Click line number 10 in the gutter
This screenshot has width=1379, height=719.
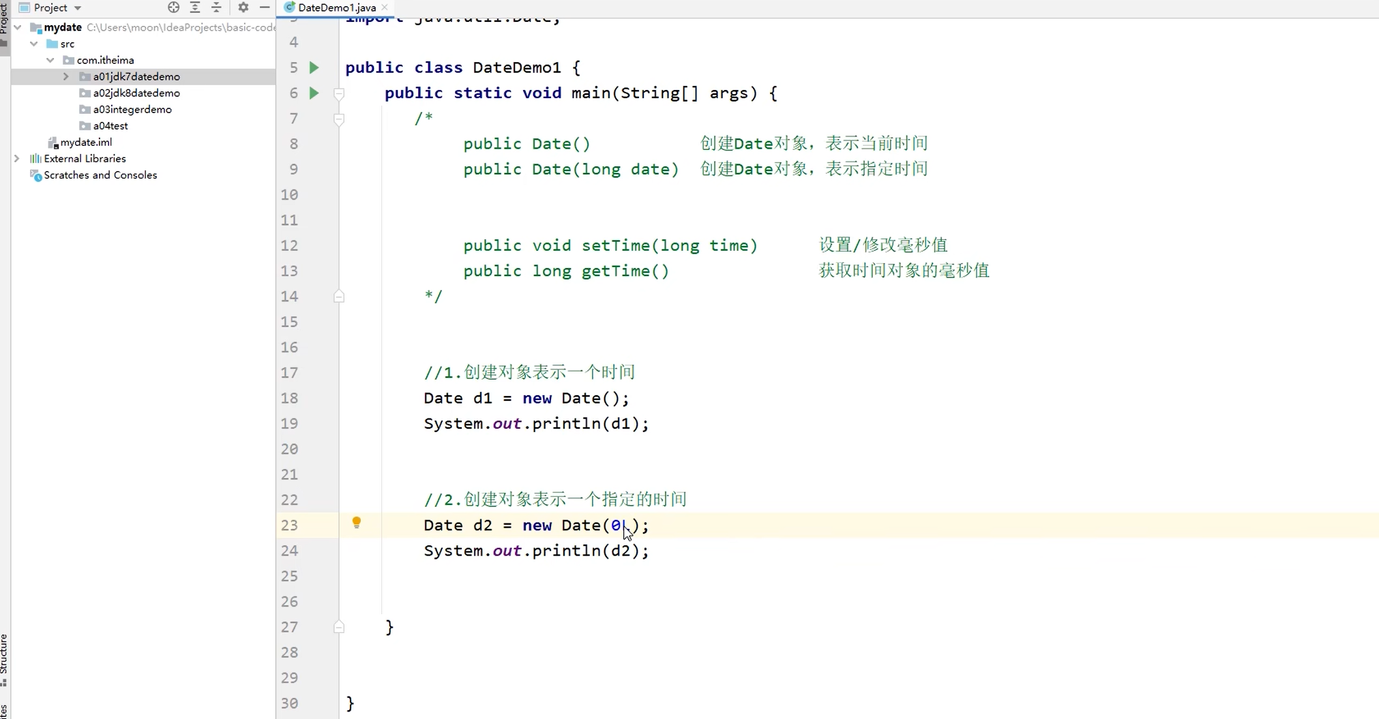point(289,195)
